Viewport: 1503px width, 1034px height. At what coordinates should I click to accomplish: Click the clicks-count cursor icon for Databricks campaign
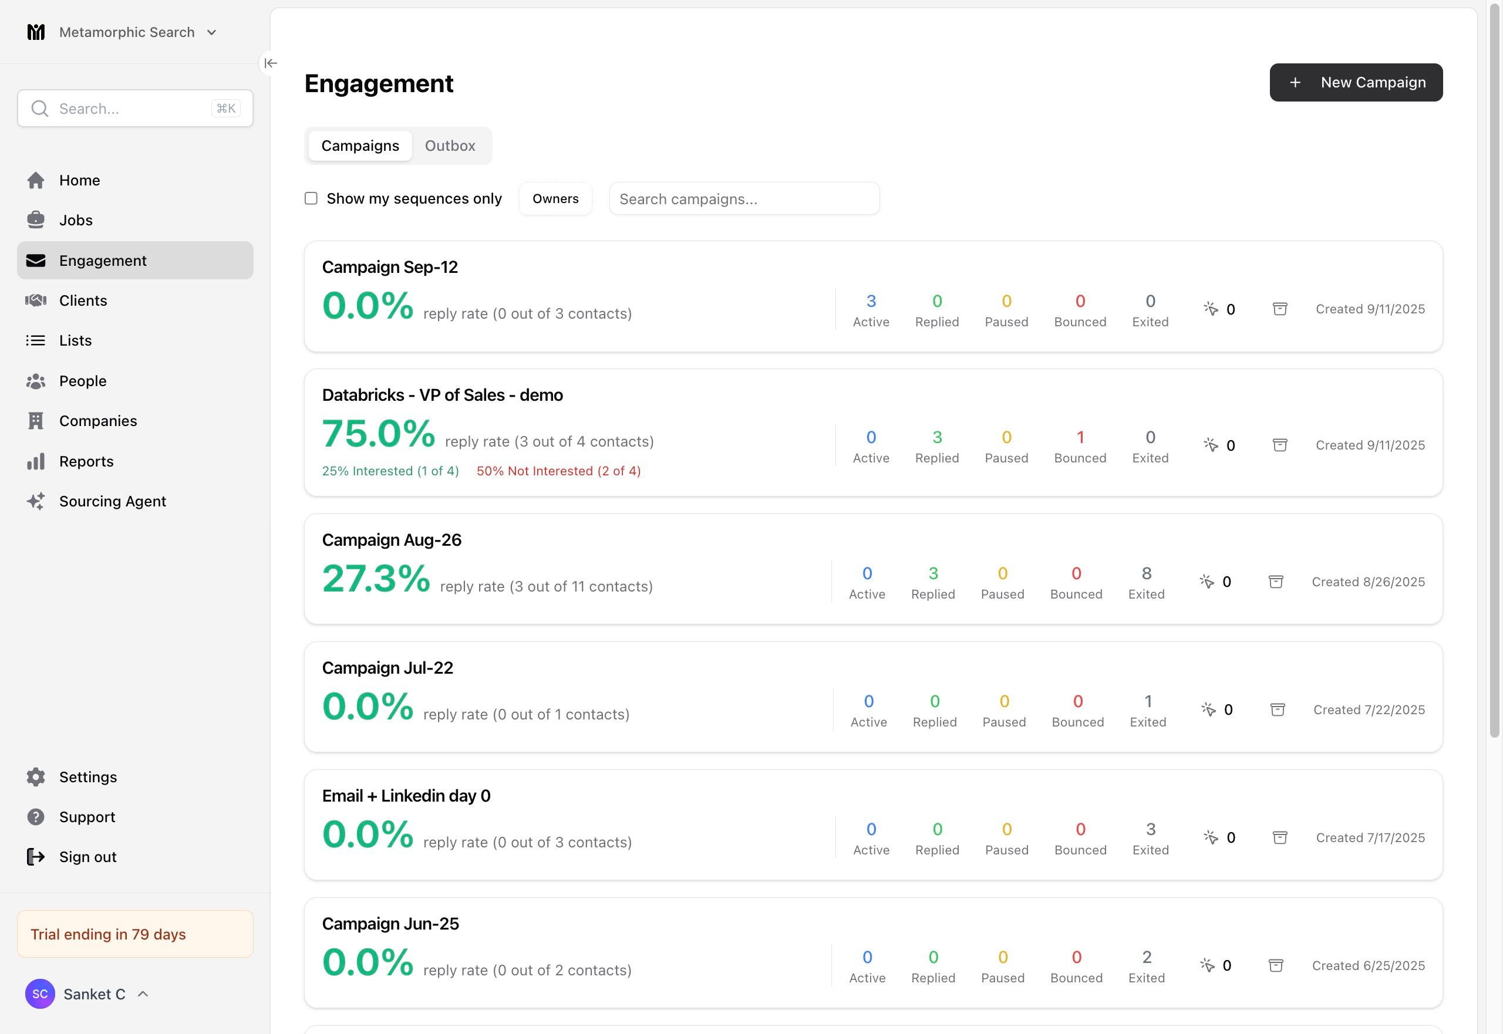(1211, 445)
